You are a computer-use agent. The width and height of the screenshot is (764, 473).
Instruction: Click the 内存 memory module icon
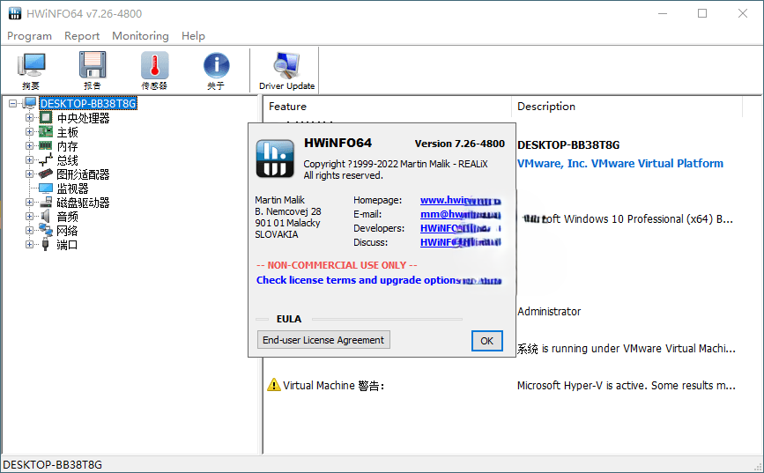click(46, 145)
